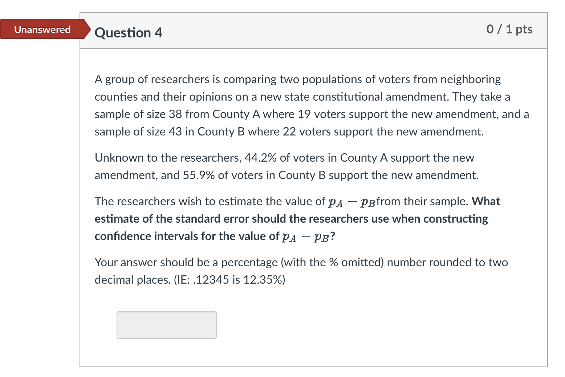565x377 pixels.
Task: Click the bold text asking about standard error
Action: coord(290,218)
